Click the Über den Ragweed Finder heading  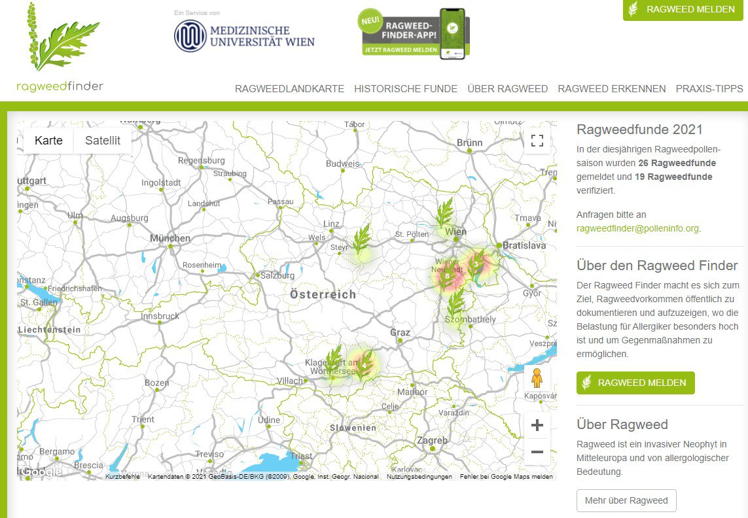[657, 266]
